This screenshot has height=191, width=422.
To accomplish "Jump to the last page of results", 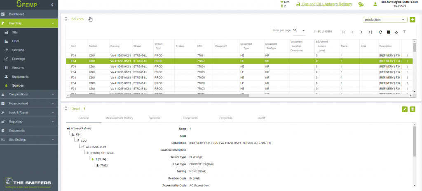I will [370, 32].
